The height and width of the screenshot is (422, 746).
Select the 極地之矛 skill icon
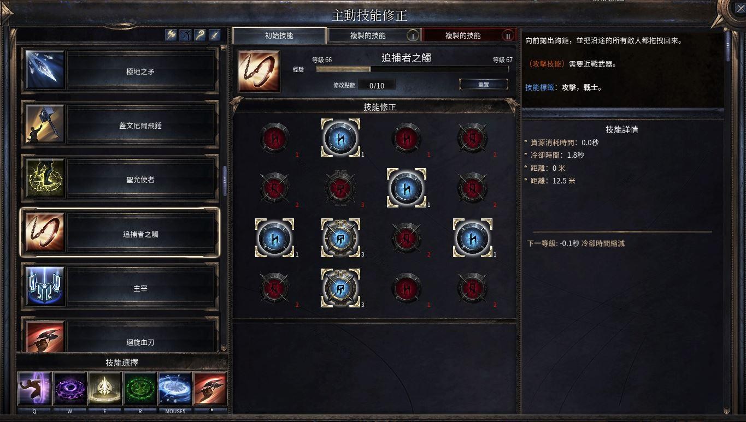click(45, 71)
